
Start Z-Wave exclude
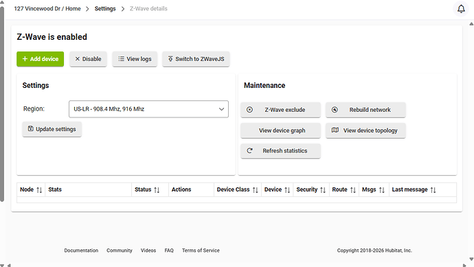tap(280, 110)
